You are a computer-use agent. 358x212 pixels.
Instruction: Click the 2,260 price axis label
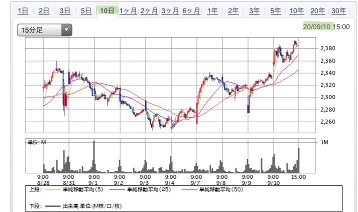coord(328,122)
